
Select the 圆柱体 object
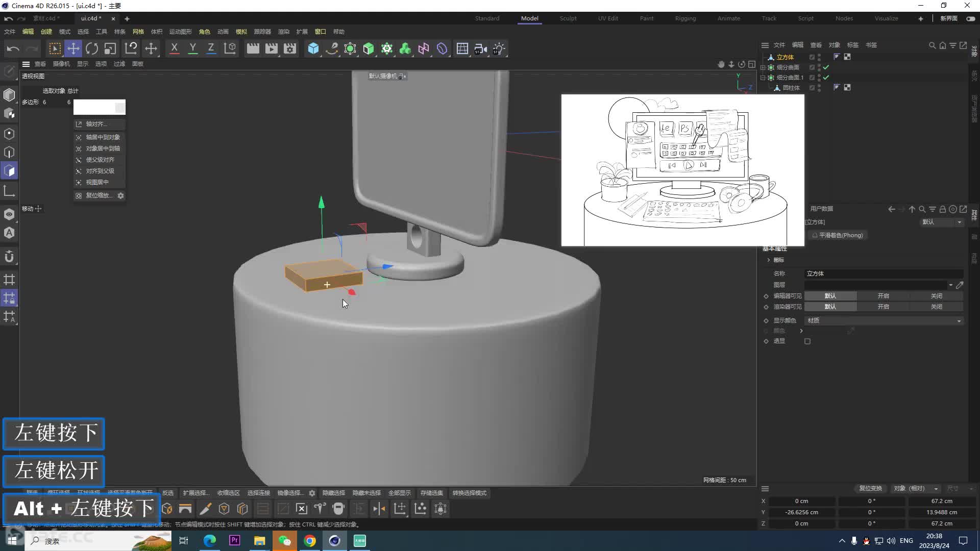coord(791,88)
